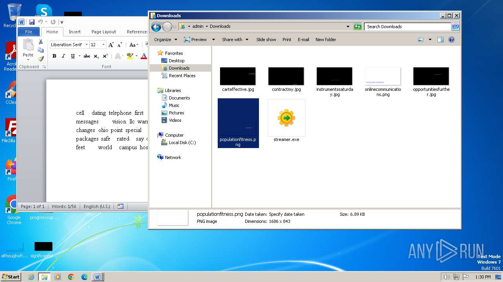Click Slide show in Explorer toolbar
The height and width of the screenshot is (282, 503).
point(266,40)
